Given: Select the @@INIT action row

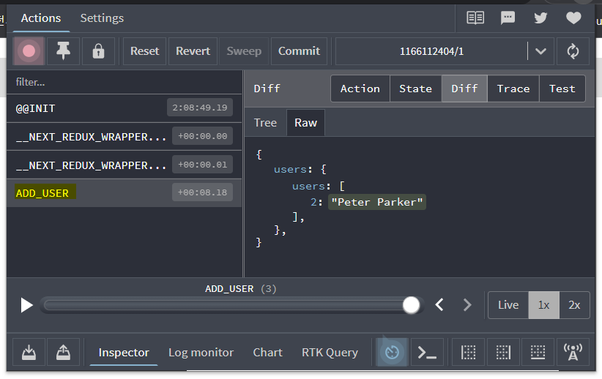Looking at the screenshot, I should pos(124,108).
